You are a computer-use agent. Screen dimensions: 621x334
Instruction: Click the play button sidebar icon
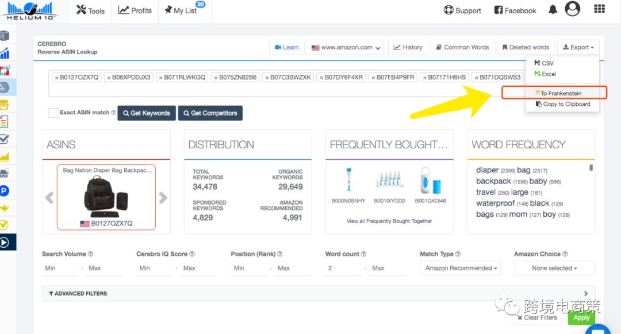(x=5, y=242)
